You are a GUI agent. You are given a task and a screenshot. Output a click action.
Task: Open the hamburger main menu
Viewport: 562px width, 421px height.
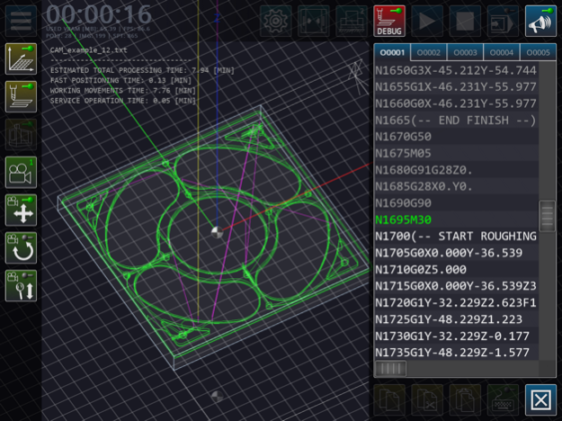coord(21,20)
